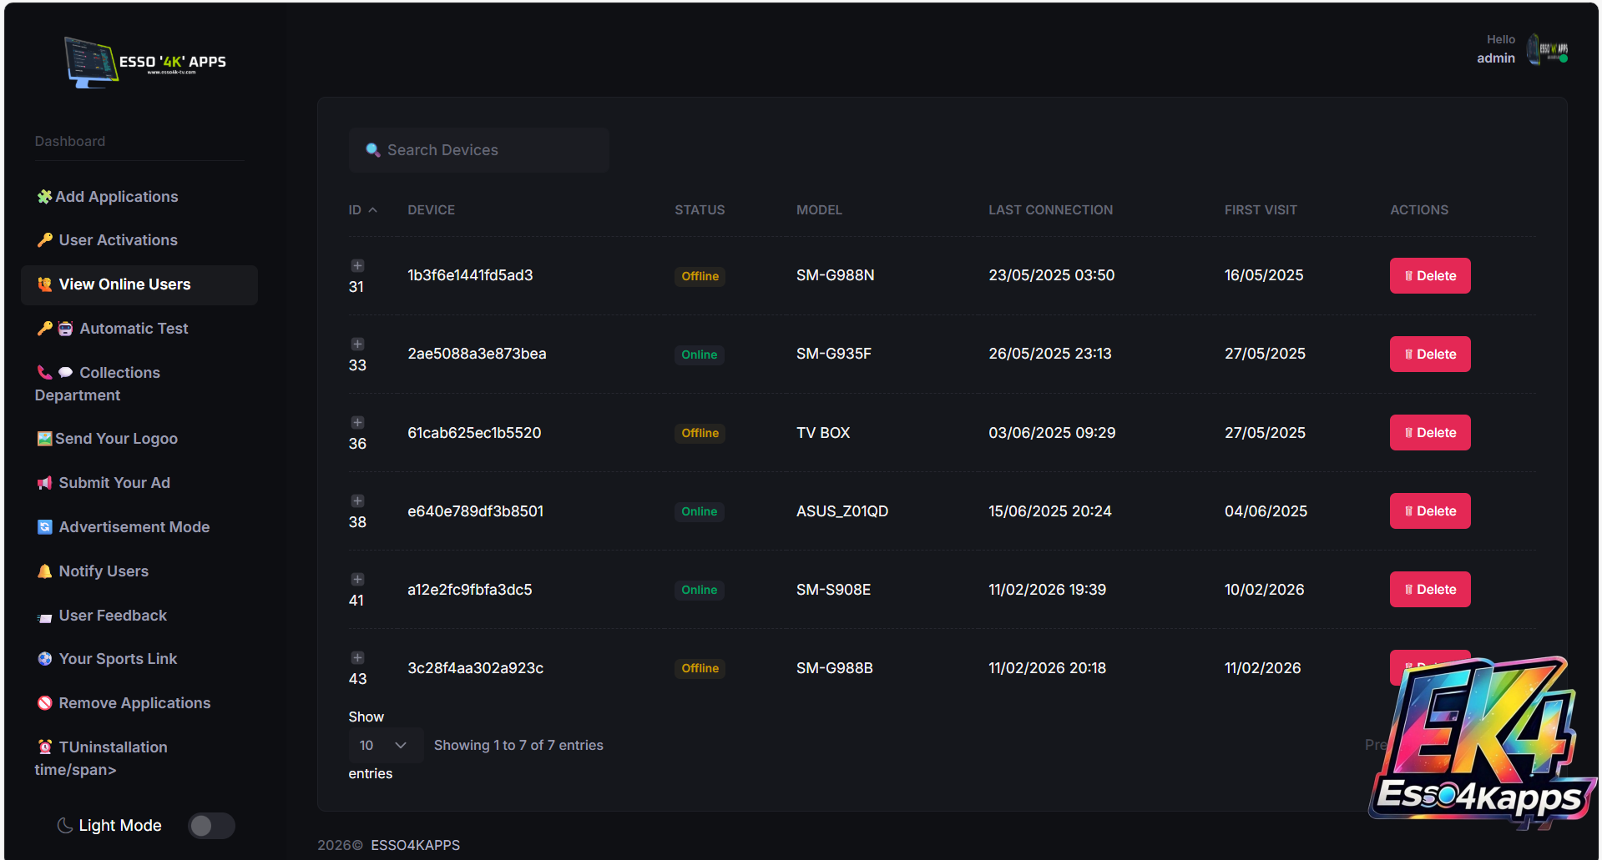Image resolution: width=1602 pixels, height=860 pixels.
Task: Delete the TV BOX device entry
Action: (x=1429, y=433)
